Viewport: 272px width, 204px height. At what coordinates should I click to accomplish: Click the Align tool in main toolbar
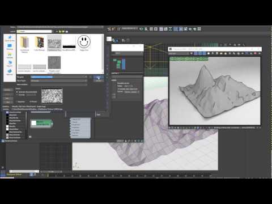coord(146,29)
